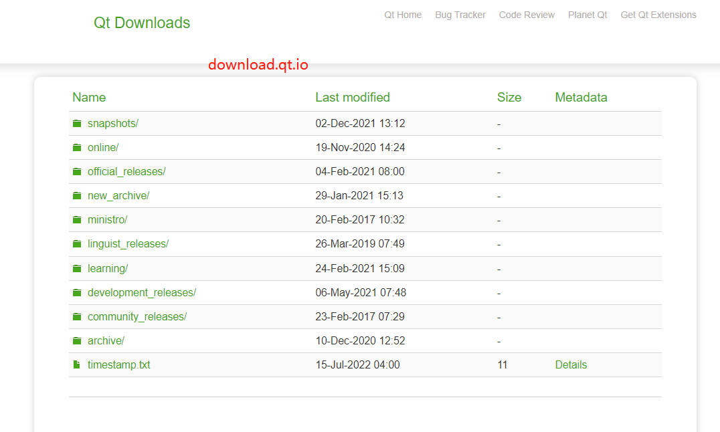
Task: Click the file icon beside timestamp.txt
Action: coord(77,364)
